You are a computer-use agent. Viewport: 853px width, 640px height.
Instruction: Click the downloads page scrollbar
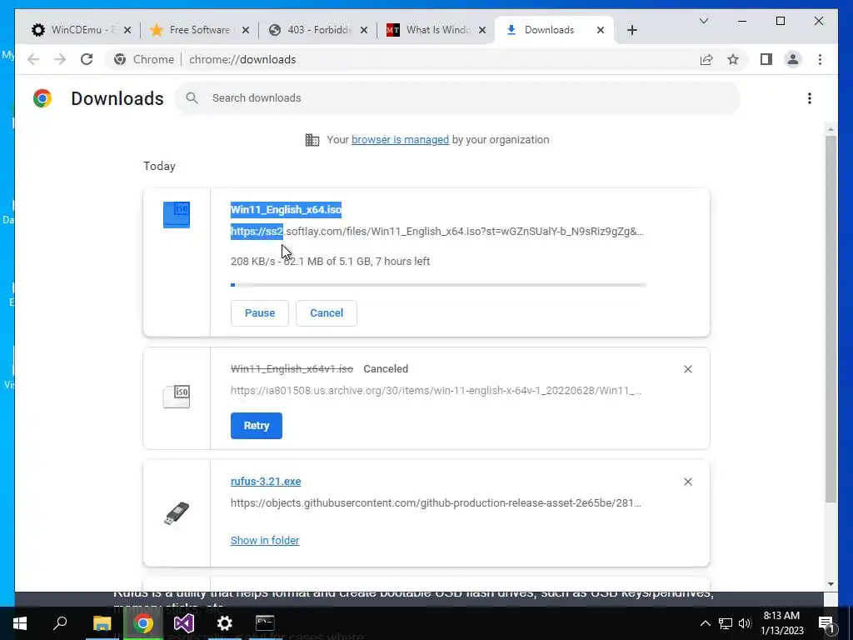click(x=831, y=318)
